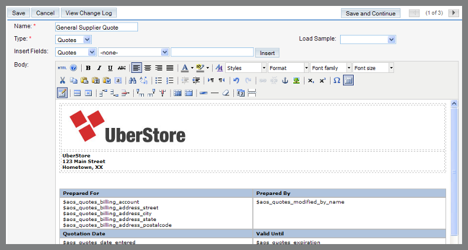The width and height of the screenshot is (468, 250).
Task: Click the Name field with General Supplier Quote
Action: [x=96, y=27]
